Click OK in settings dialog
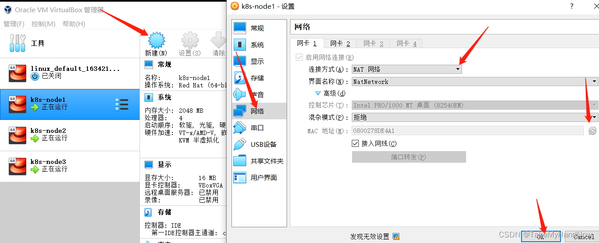This screenshot has height=243, width=599. 541,236
